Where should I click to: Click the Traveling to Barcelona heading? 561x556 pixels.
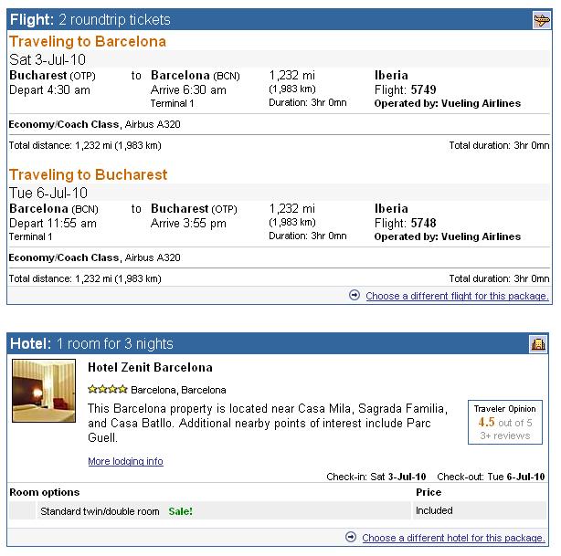click(88, 41)
